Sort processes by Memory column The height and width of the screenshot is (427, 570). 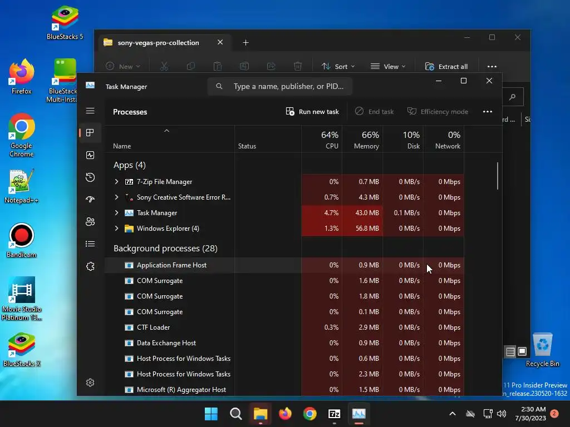point(362,140)
